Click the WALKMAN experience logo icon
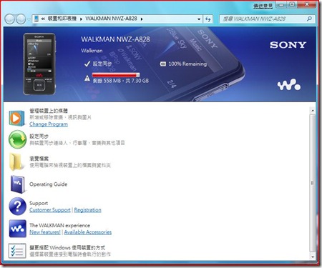Screen dimensions: 322x268 point(17,229)
